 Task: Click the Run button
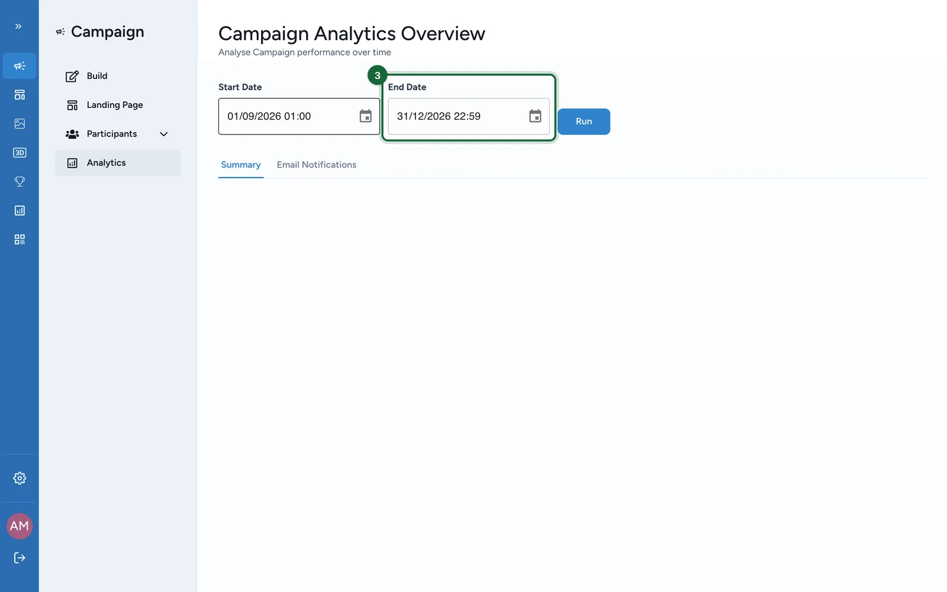point(584,121)
